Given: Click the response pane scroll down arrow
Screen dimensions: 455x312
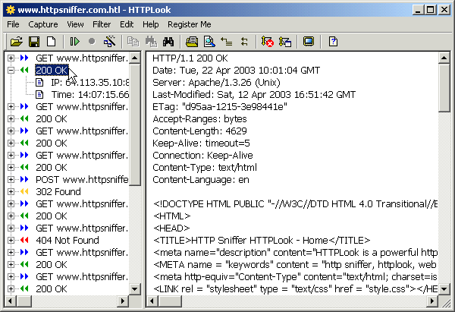Looking at the screenshot, I should click(x=444, y=289).
